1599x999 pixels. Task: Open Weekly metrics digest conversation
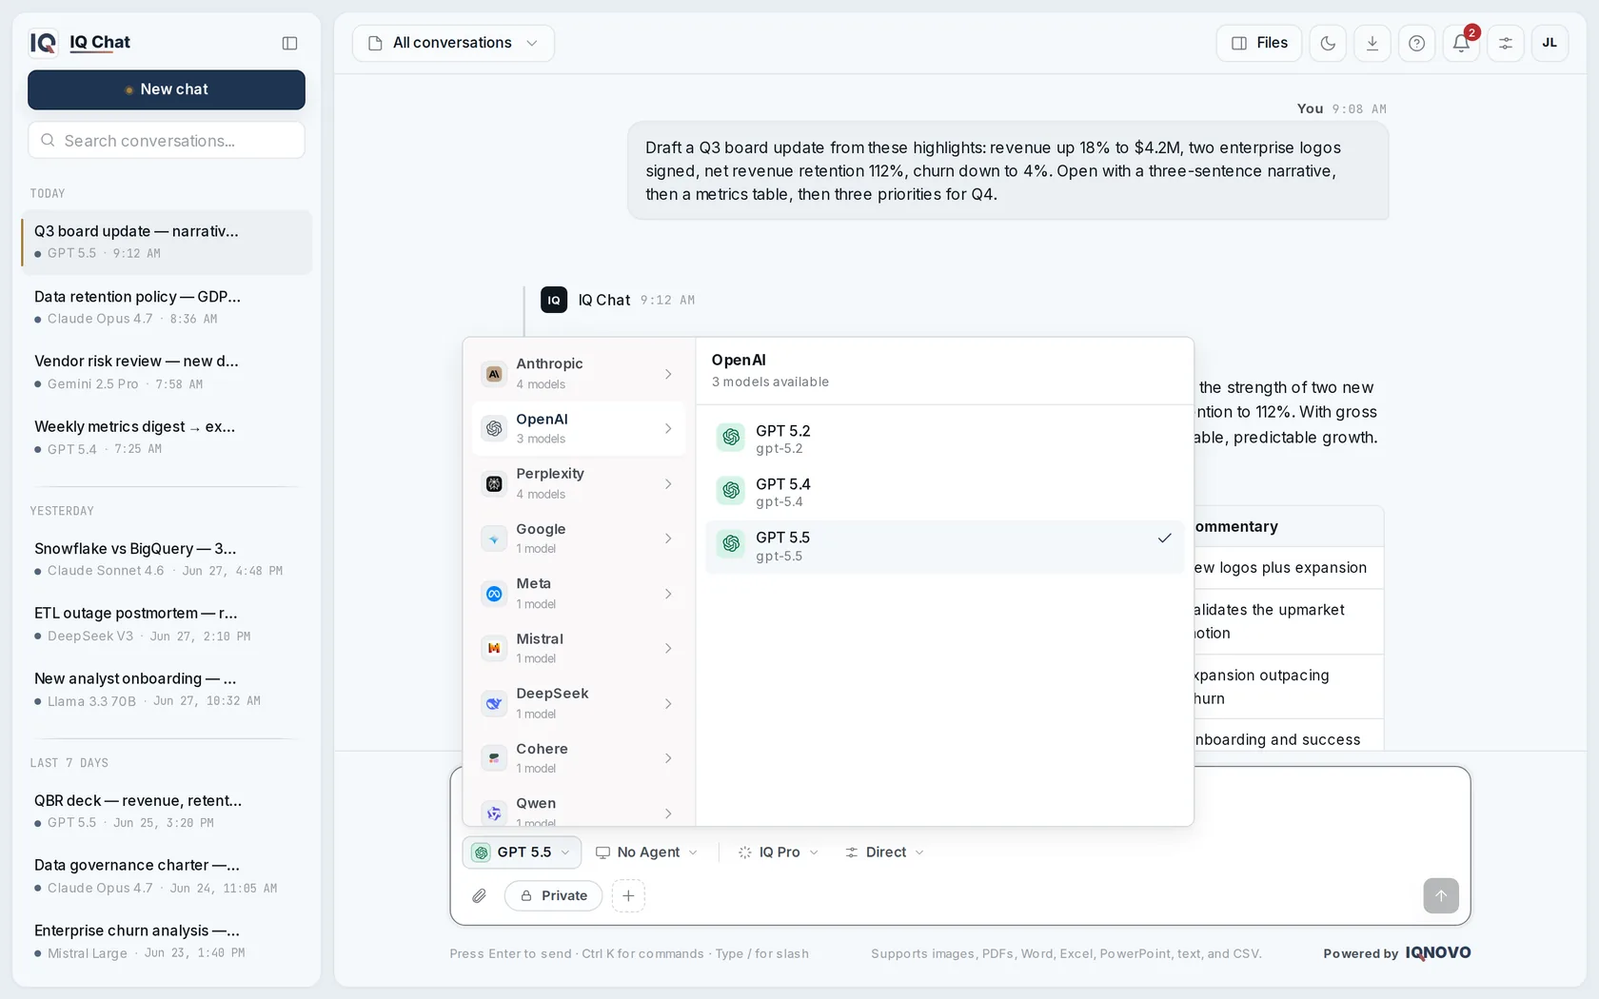point(167,438)
